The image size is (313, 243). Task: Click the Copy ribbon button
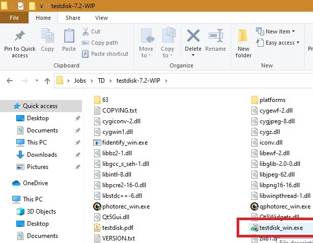click(47, 40)
